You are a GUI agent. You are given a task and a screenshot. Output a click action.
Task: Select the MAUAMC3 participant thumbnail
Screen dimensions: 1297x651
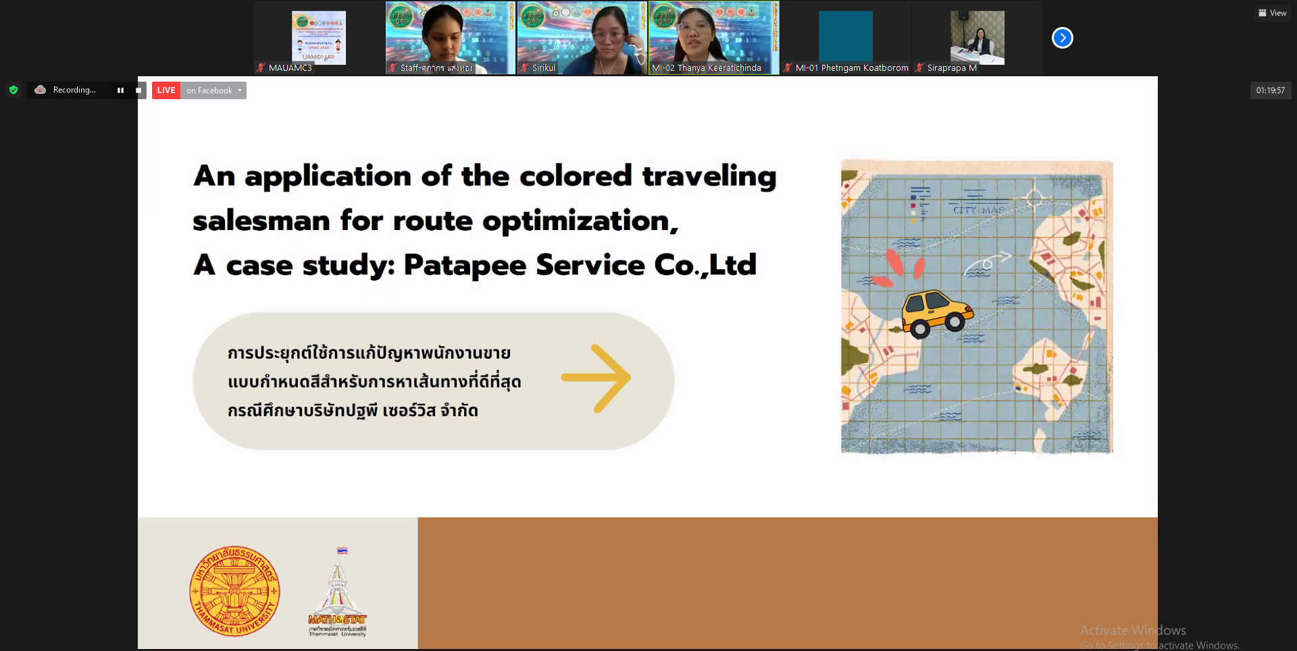click(x=318, y=38)
